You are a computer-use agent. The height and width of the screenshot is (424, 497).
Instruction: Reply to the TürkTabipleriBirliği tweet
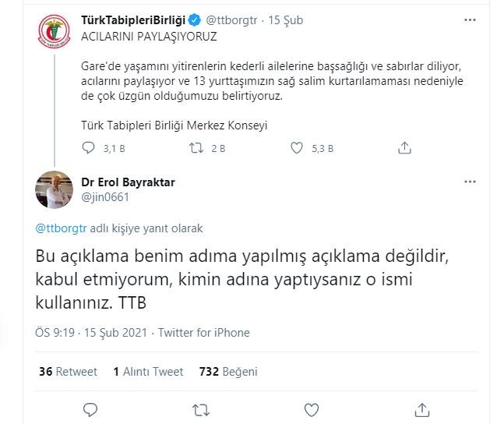pyautogui.click(x=89, y=147)
